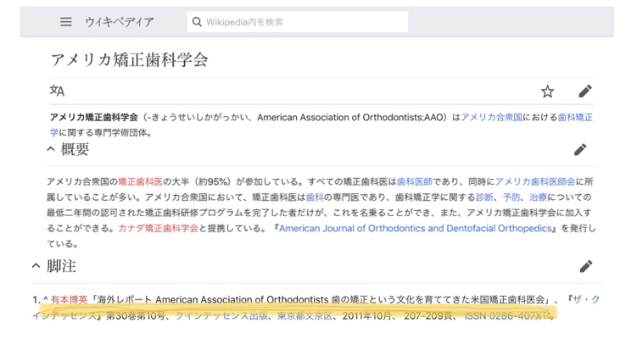Click the magnifier search icon
The image size is (626, 339).
click(x=197, y=22)
